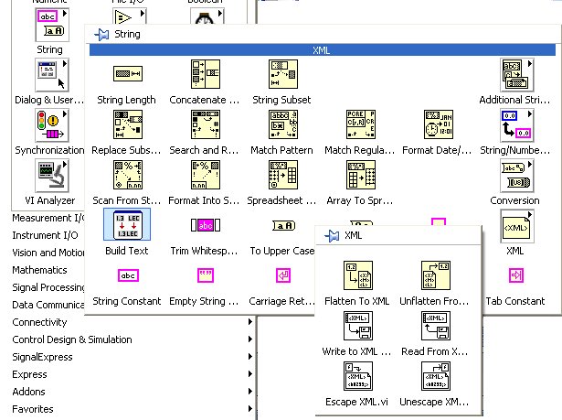Choose the Match Regular Expression icon
This screenshot has width=562, height=420.
tap(361, 124)
